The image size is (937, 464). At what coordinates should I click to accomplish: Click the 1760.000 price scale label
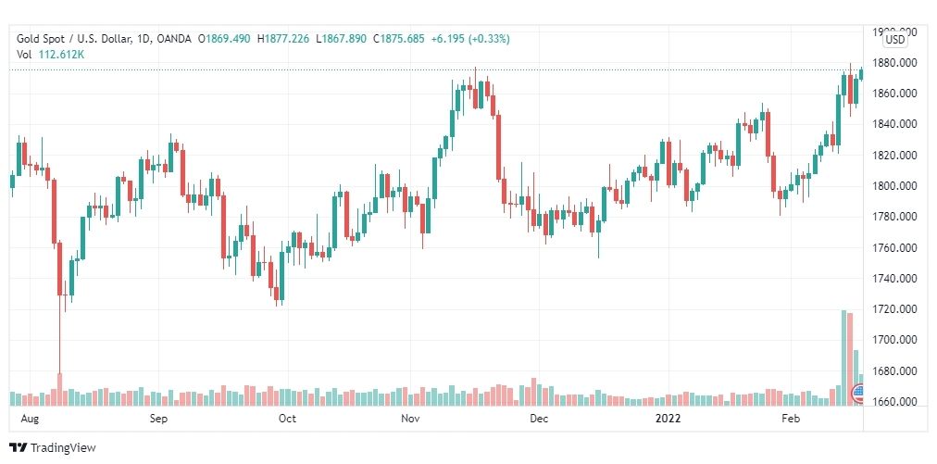(x=895, y=248)
